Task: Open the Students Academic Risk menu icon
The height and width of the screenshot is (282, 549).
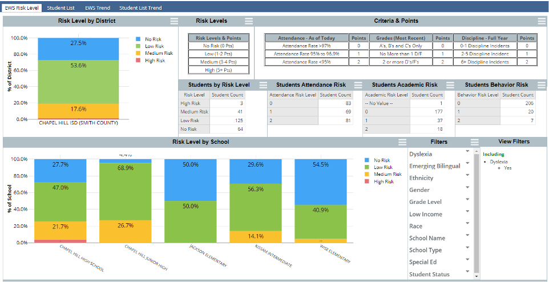Action: tap(450, 85)
